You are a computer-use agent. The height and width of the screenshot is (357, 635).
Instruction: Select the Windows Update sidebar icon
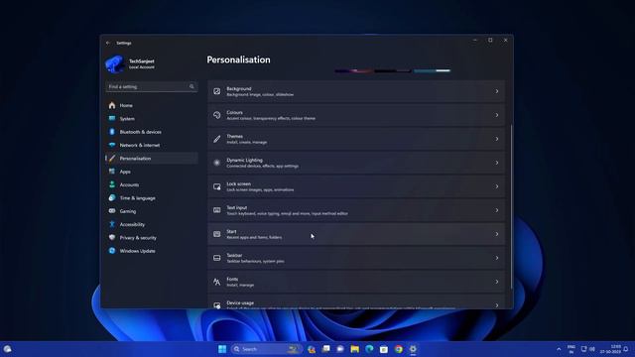tap(112, 251)
